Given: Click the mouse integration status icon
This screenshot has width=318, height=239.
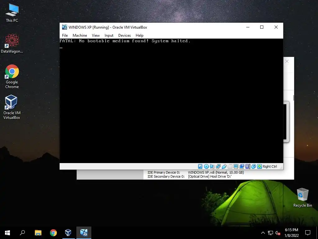Looking at the screenshot, I should [x=253, y=166].
